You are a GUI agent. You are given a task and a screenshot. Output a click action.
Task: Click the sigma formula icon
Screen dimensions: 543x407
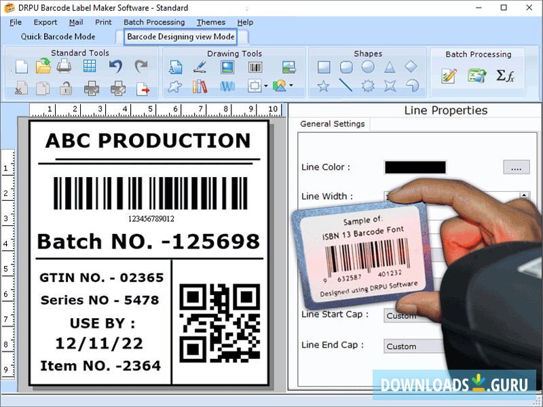click(505, 75)
